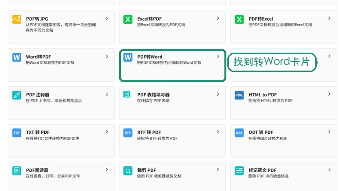Image resolution: width=340 pixels, height=191 pixels.
Task: Open the HTML to PDF title link
Action: point(263,95)
